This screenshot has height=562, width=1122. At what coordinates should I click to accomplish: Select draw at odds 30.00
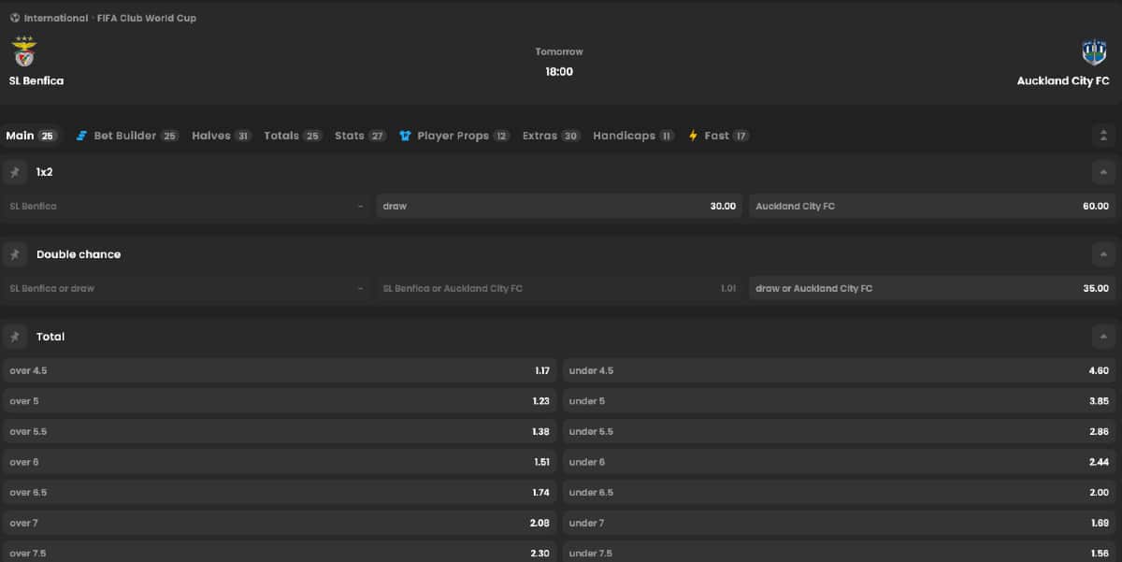click(559, 206)
